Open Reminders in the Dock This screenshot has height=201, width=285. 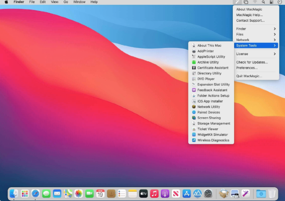pos(122,193)
